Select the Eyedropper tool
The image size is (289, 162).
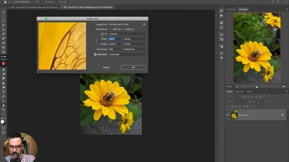(3, 34)
